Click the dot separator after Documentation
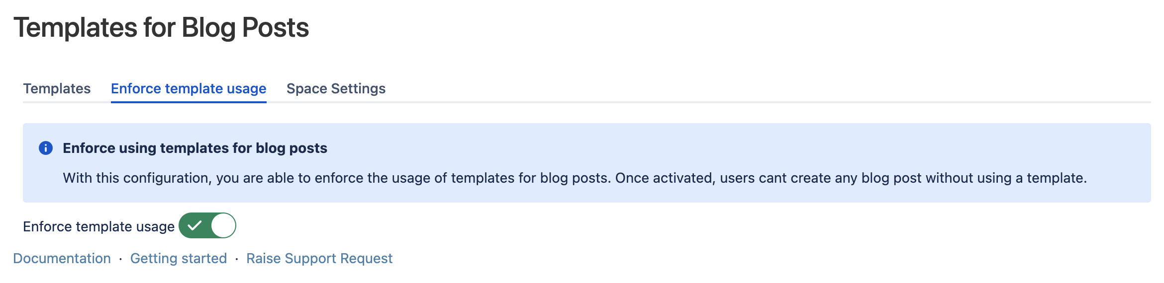The image size is (1164, 283). coord(120,259)
